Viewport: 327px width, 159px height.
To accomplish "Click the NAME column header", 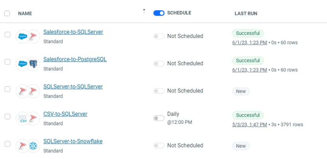I will pyautogui.click(x=25, y=13).
